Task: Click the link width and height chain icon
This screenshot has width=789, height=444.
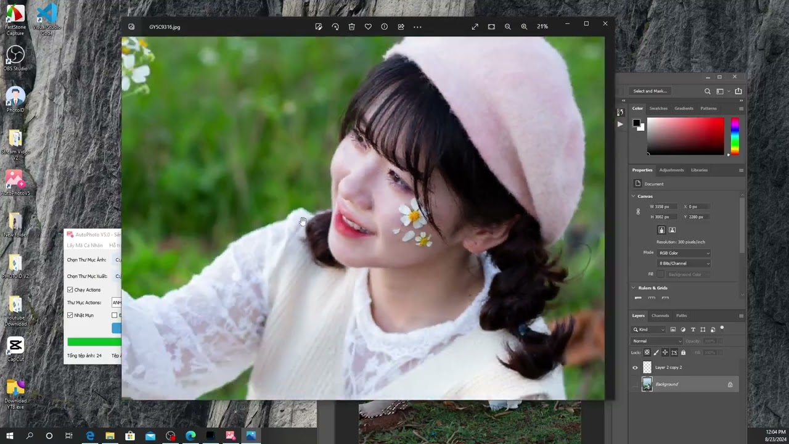Action: (x=638, y=212)
